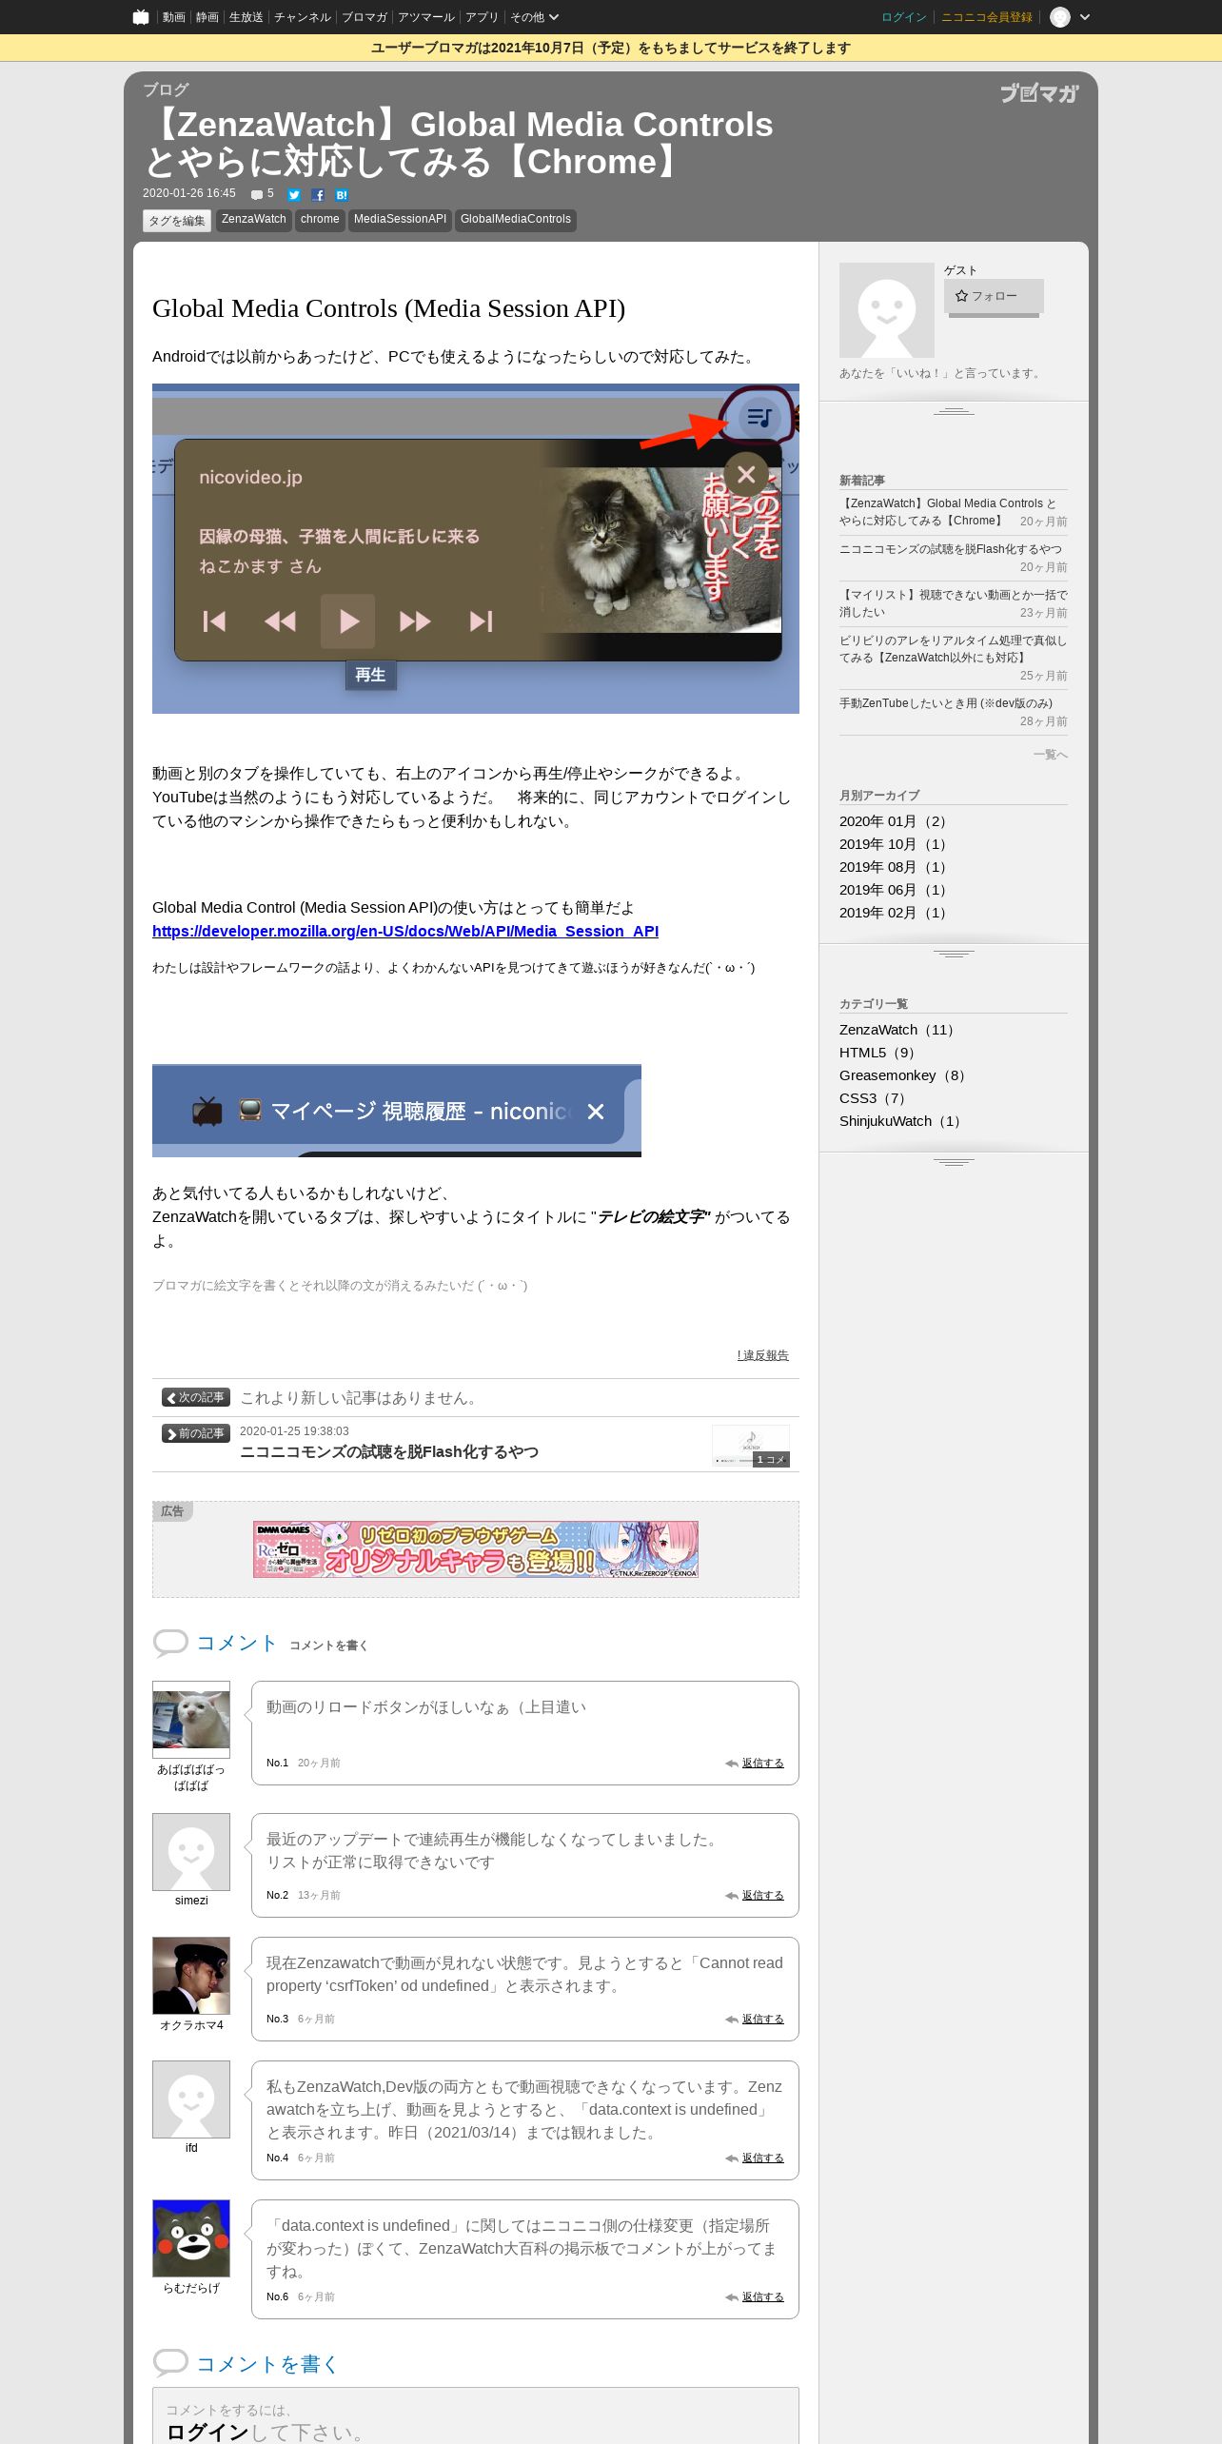
Task: Click あばばばばっばばば cat avatar
Action: 191,1720
